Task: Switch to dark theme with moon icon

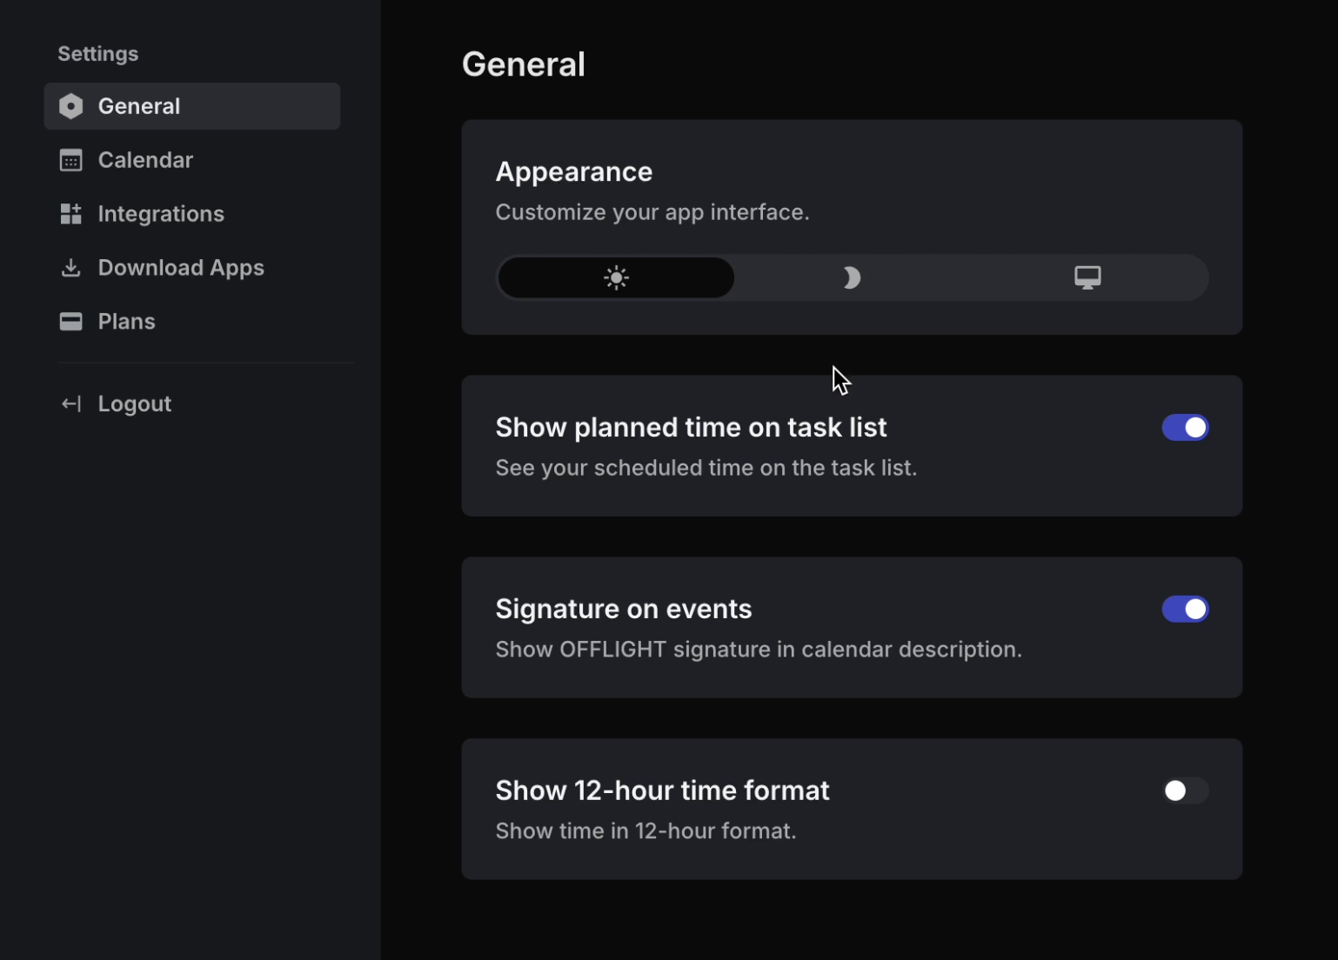Action: tap(852, 278)
